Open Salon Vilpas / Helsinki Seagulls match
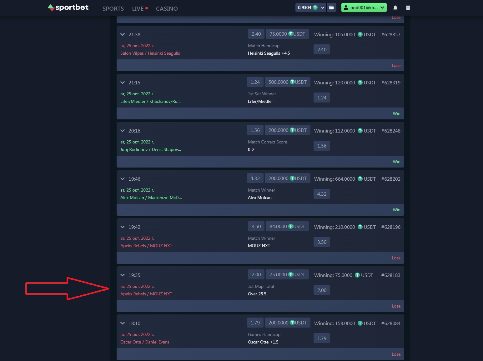 (x=150, y=53)
